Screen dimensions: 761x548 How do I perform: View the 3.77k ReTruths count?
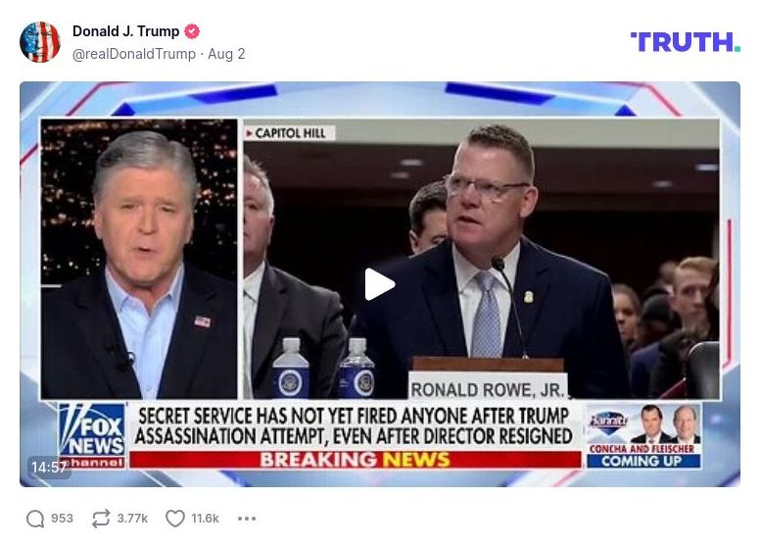pyautogui.click(x=132, y=519)
